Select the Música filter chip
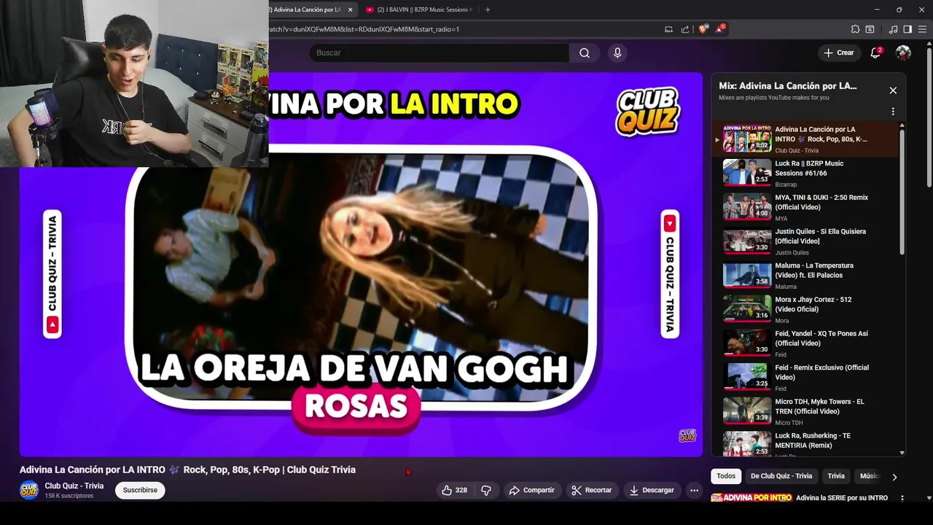 [869, 476]
